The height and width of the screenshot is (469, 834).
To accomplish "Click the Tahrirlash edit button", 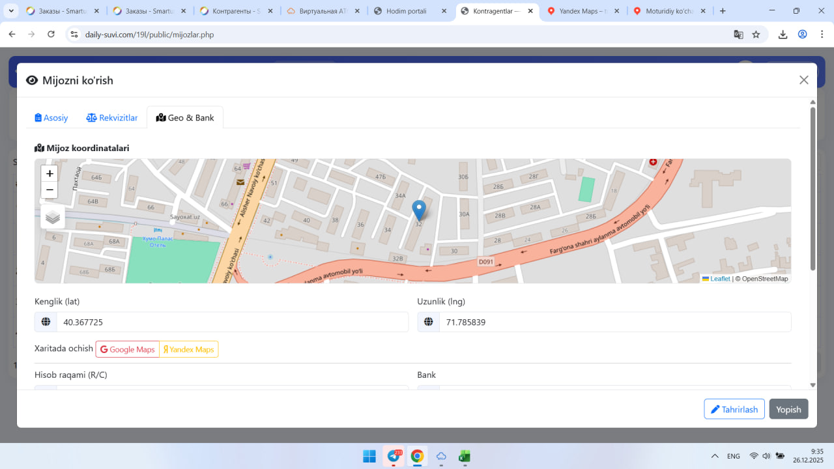I will coord(734,409).
